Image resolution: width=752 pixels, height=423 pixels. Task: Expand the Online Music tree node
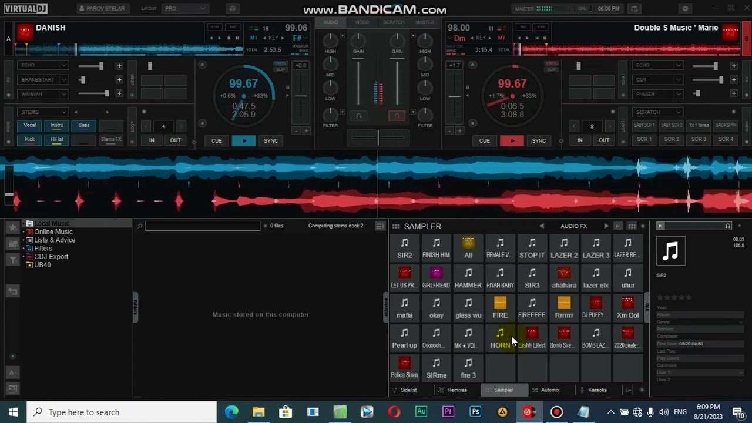pos(24,232)
